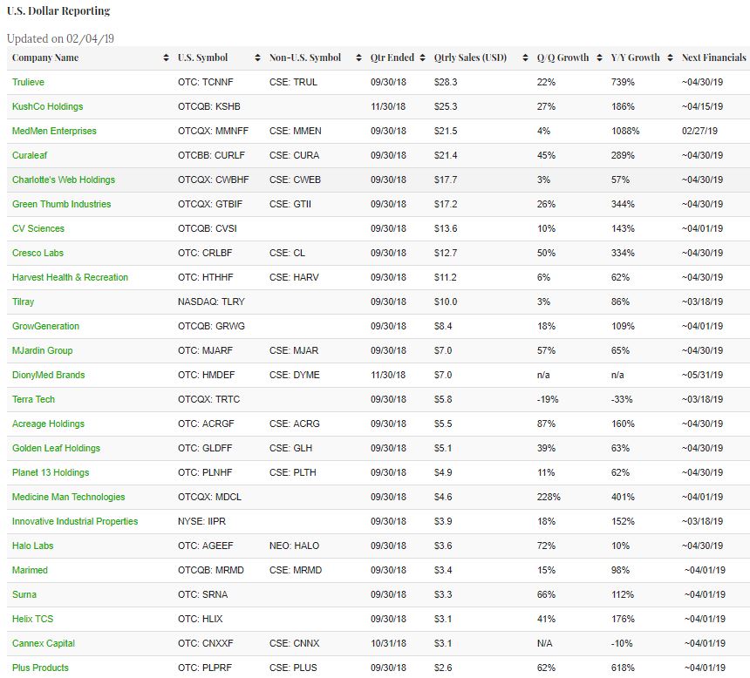Open the Cannex Capital link
The height and width of the screenshot is (678, 750).
[x=44, y=643]
